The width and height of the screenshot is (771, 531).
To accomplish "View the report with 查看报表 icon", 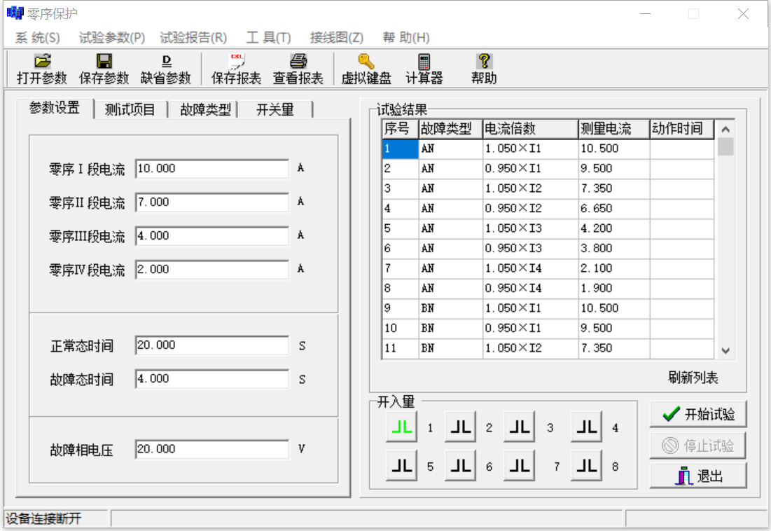I will pos(298,69).
